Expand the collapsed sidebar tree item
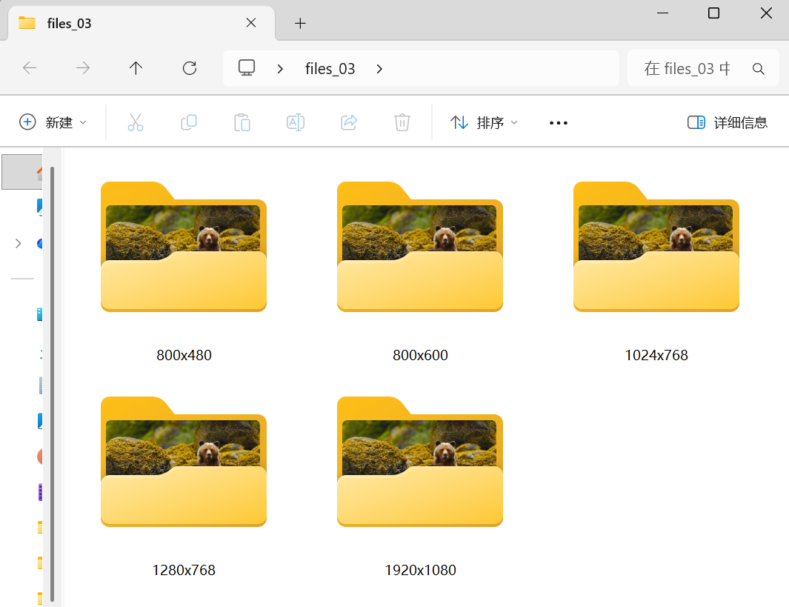789x607 pixels. pyautogui.click(x=19, y=243)
